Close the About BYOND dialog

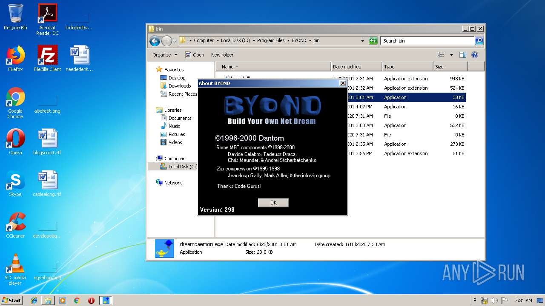(x=342, y=83)
